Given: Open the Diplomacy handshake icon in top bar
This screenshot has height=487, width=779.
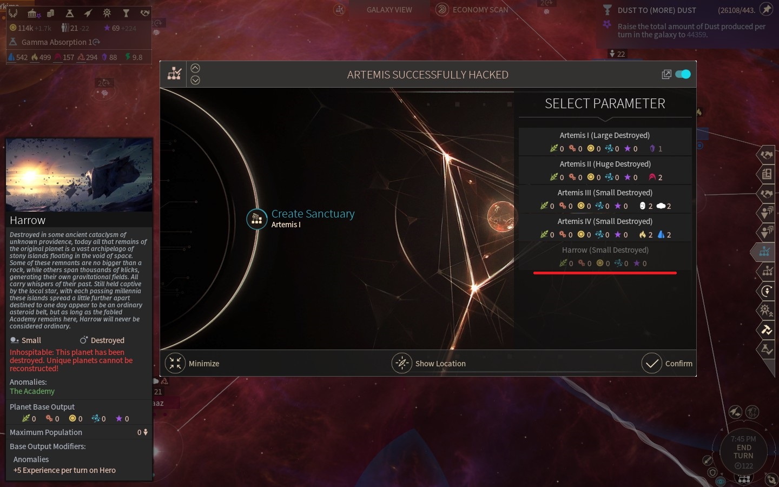Looking at the screenshot, I should coord(144,13).
